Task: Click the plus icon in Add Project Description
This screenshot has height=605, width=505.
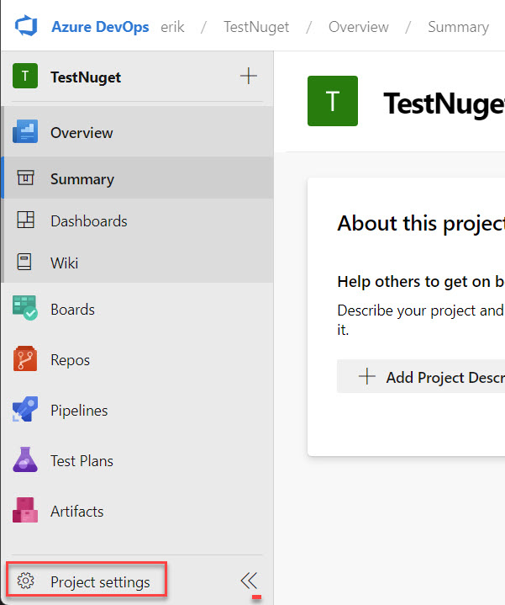Action: (x=367, y=376)
